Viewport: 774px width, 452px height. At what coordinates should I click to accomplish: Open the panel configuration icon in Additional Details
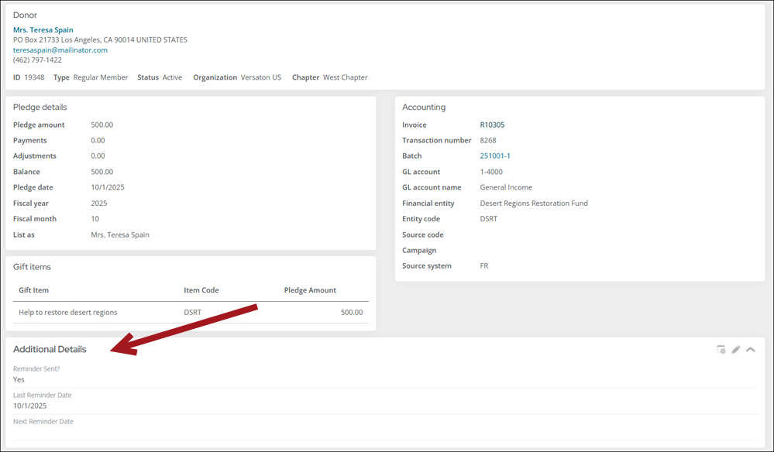(x=721, y=350)
